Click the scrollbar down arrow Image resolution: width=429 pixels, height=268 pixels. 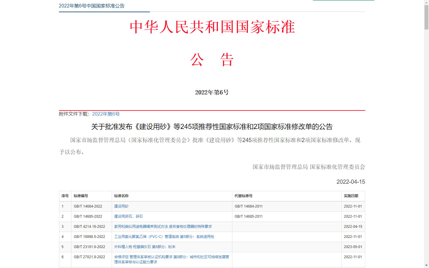click(x=426, y=265)
